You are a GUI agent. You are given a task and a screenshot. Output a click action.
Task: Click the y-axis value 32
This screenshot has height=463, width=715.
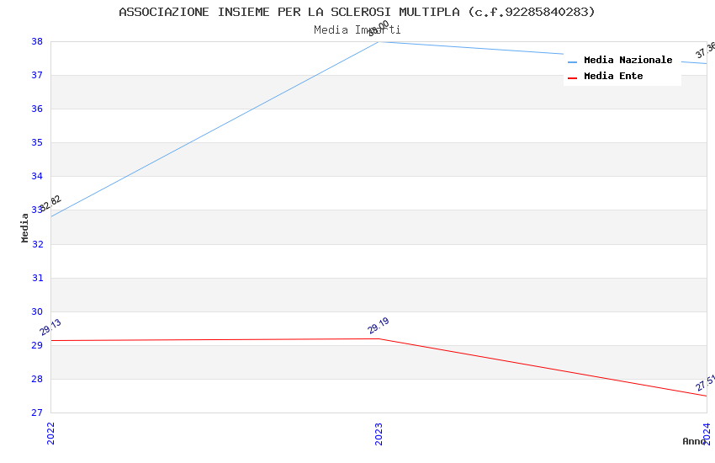coord(37,244)
